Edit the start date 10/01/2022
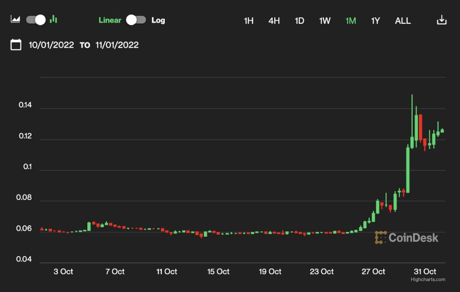The image size is (460, 292). [51, 45]
